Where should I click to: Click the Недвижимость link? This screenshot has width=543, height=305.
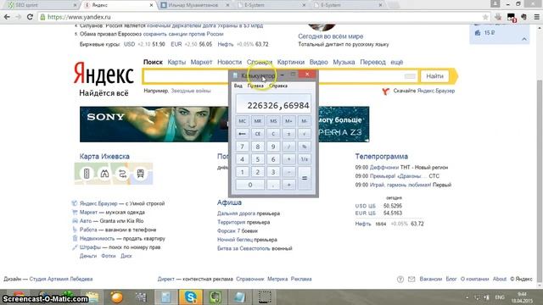click(97, 239)
